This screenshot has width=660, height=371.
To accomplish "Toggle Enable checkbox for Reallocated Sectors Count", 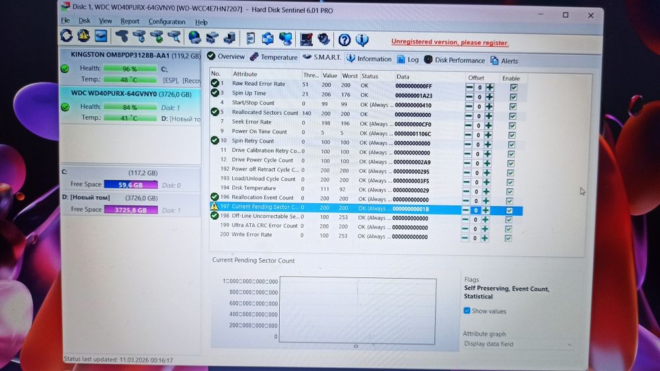I will point(513,116).
